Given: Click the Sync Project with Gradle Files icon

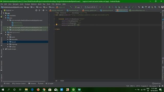Looking at the screenshot, I should 149,7.
